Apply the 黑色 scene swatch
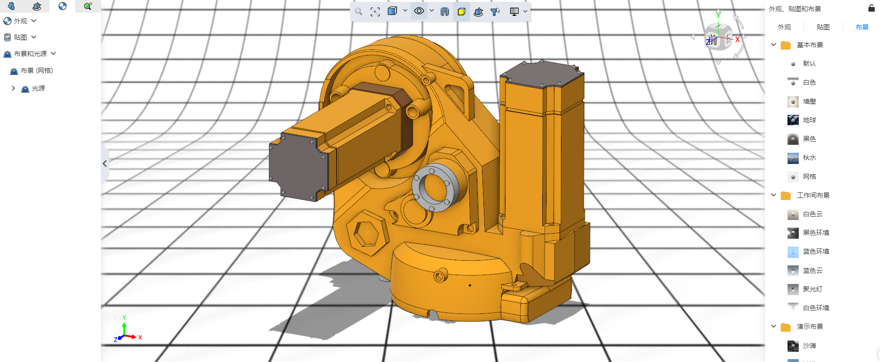Screen dimensions: 880x362 click(793, 139)
